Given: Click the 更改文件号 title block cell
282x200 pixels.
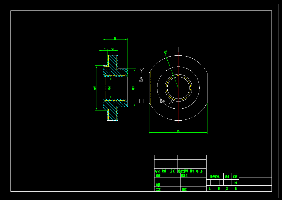Looking at the screenshot, I should coord(183,171).
